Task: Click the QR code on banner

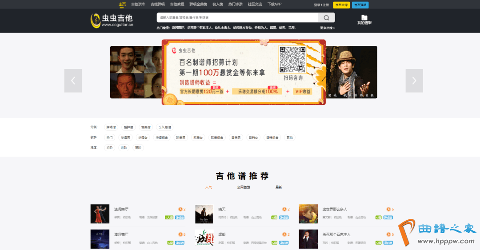Action: tap(292, 59)
